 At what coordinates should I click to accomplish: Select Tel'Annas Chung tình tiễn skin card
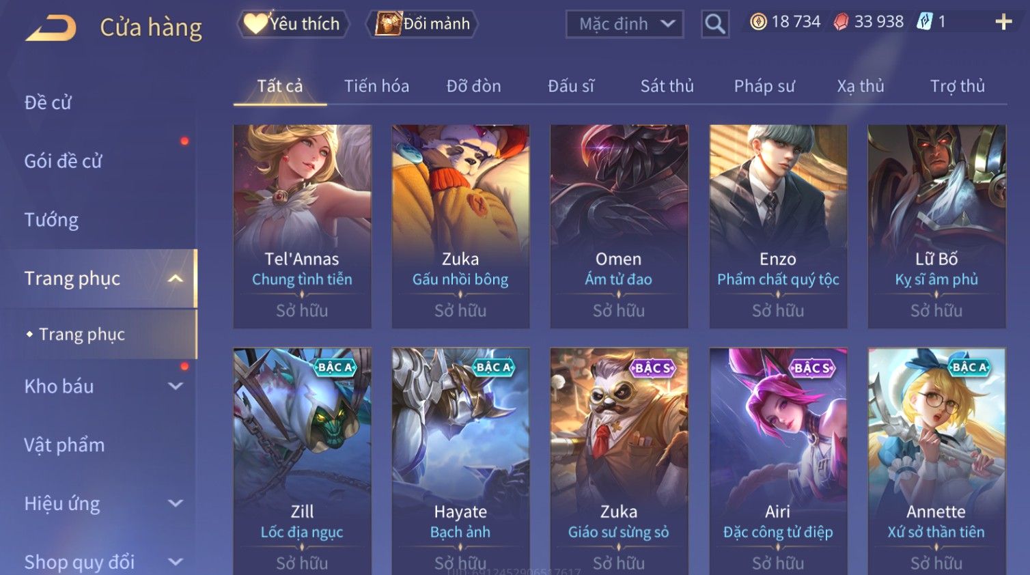tap(302, 226)
